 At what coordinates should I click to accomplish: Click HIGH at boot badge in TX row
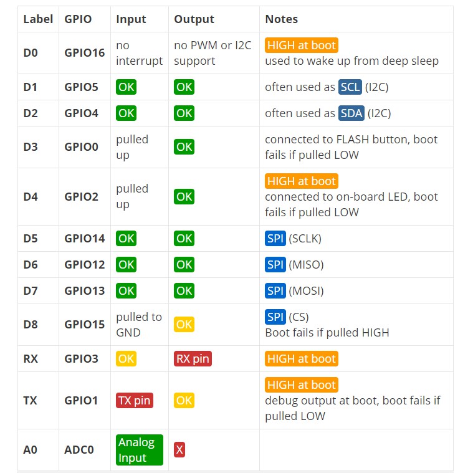[302, 385]
